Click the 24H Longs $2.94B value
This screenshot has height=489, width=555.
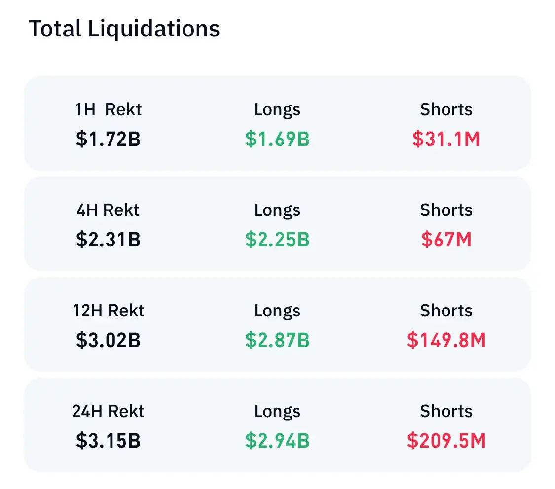[x=277, y=441]
